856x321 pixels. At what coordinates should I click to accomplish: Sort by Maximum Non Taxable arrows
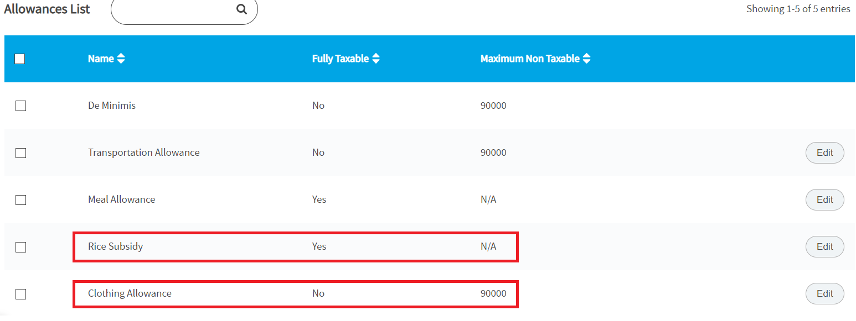586,59
